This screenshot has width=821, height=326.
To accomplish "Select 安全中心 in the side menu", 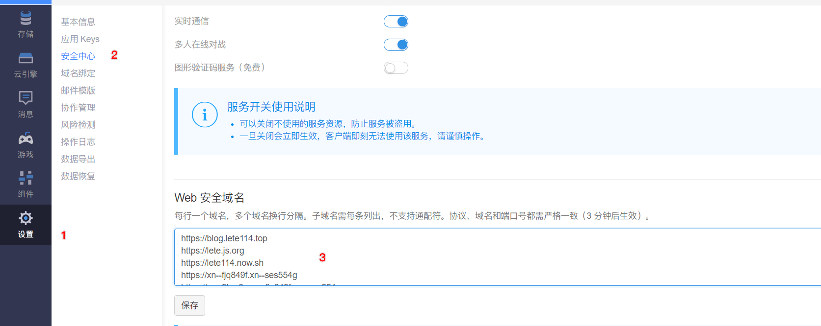I will [x=78, y=56].
